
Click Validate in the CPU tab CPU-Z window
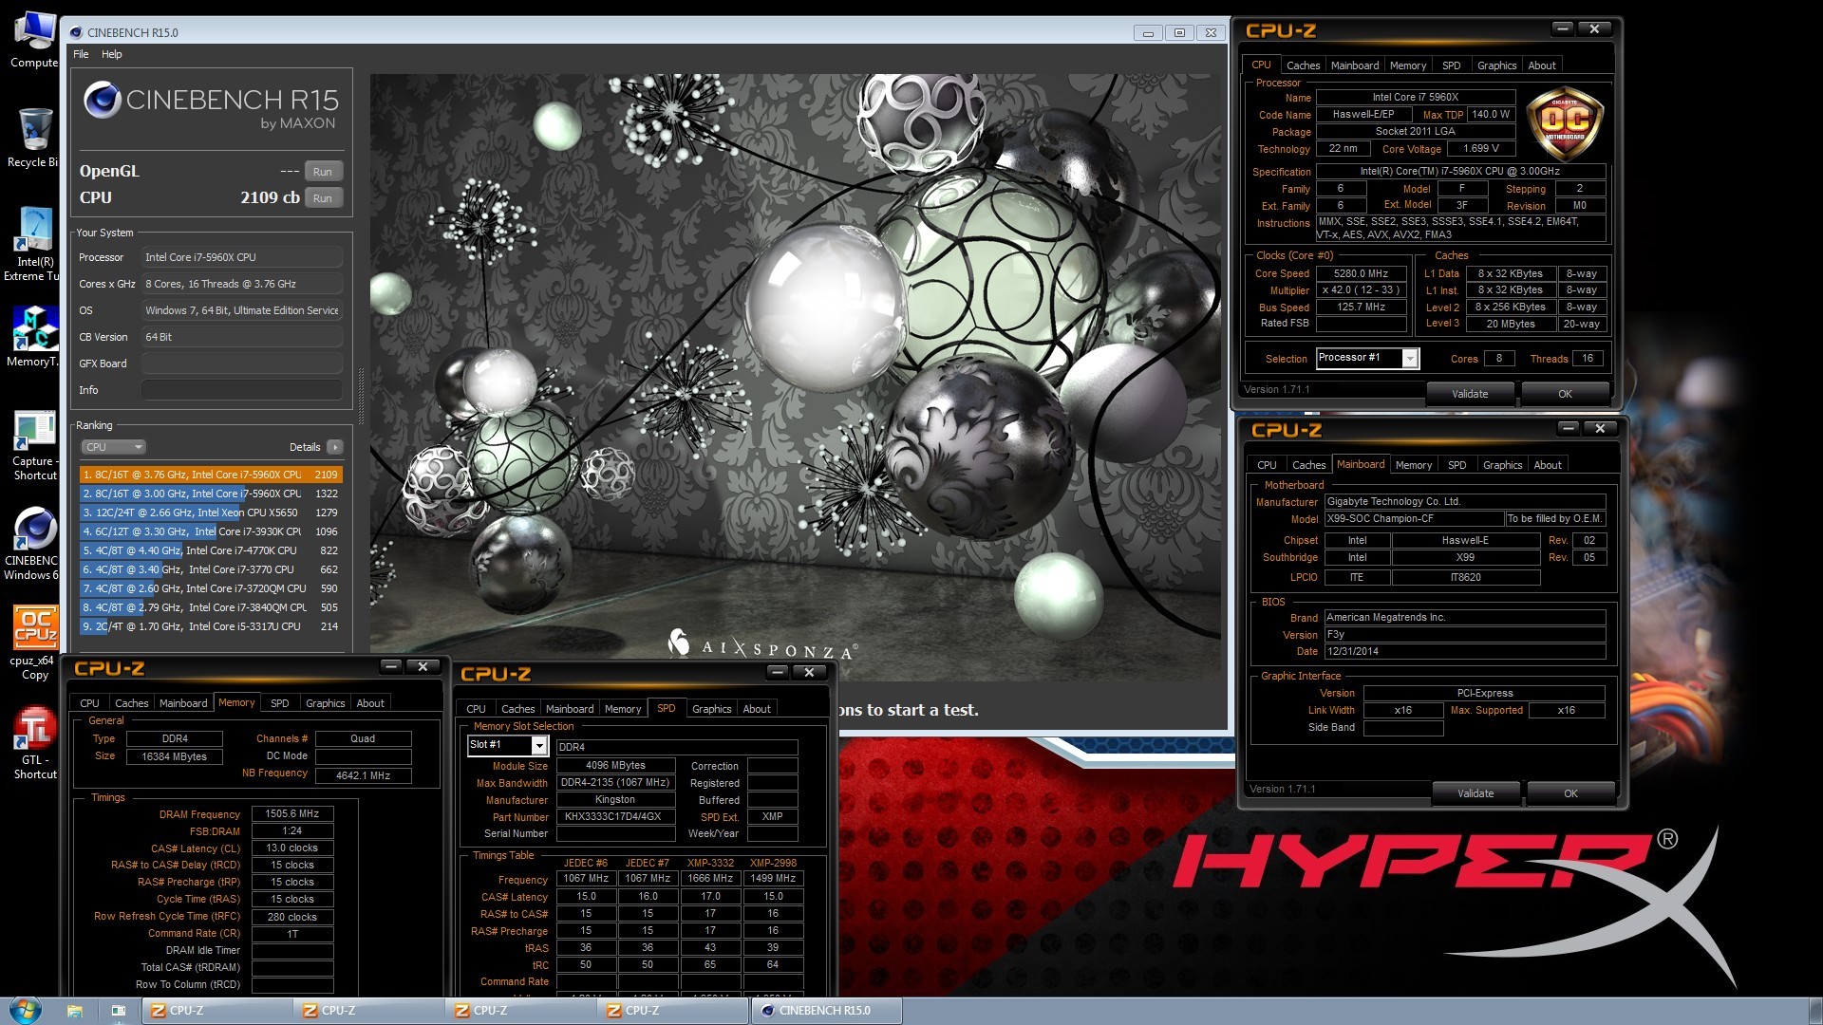tap(1470, 394)
